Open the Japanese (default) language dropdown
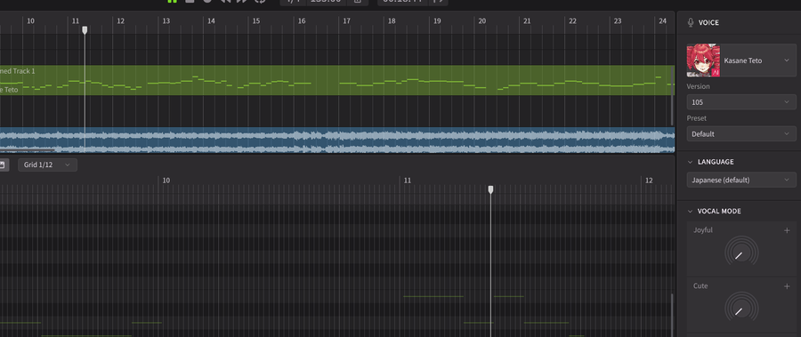The image size is (801, 337). 741,180
